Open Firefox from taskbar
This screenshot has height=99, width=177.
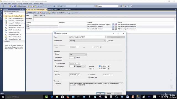pyautogui.click(x=68, y=97)
